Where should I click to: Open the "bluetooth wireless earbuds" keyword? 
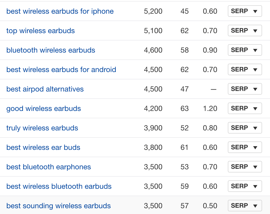pyautogui.click(x=51, y=50)
